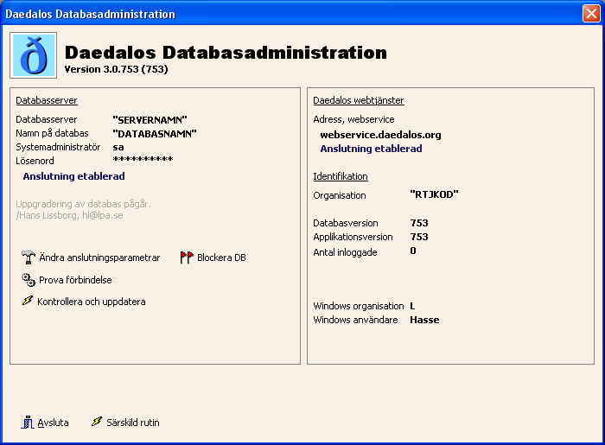Click the lightning icon beside Kontrollera och uppdatera
The width and height of the screenshot is (605, 445).
[28, 301]
